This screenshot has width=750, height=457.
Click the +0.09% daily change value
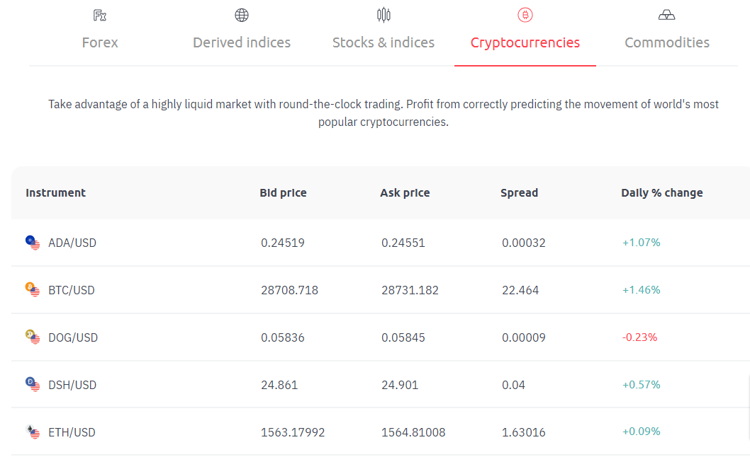641,432
